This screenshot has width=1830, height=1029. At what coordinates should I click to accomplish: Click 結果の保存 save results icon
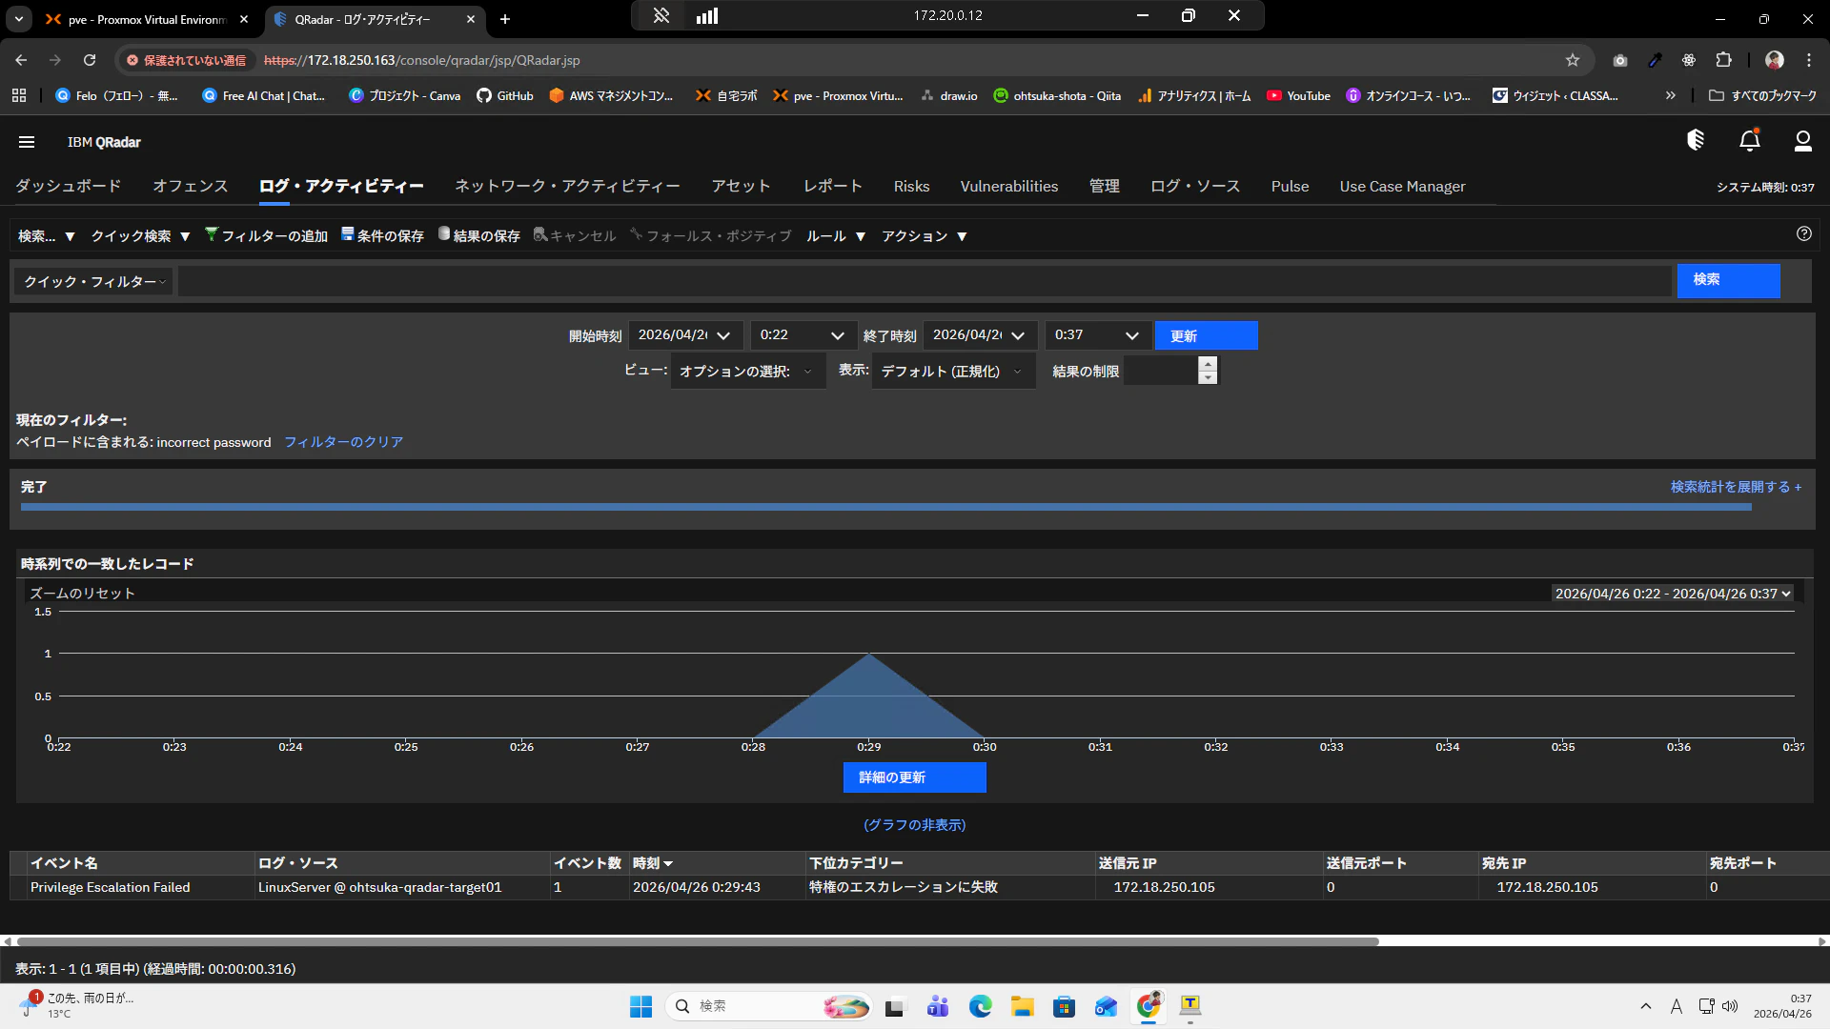tap(444, 234)
